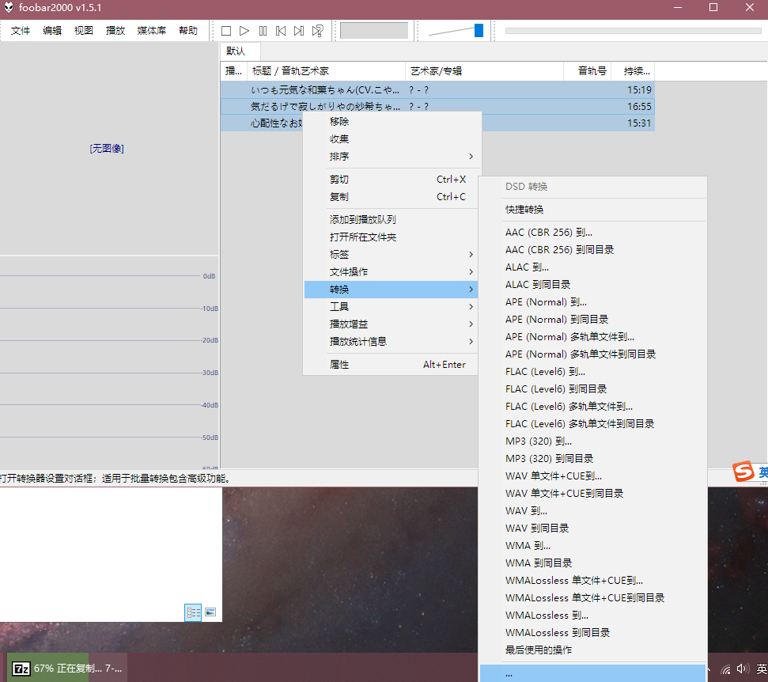This screenshot has width=768, height=682.
Task: Expand the 文件操作 submenu
Action: pyautogui.click(x=391, y=272)
